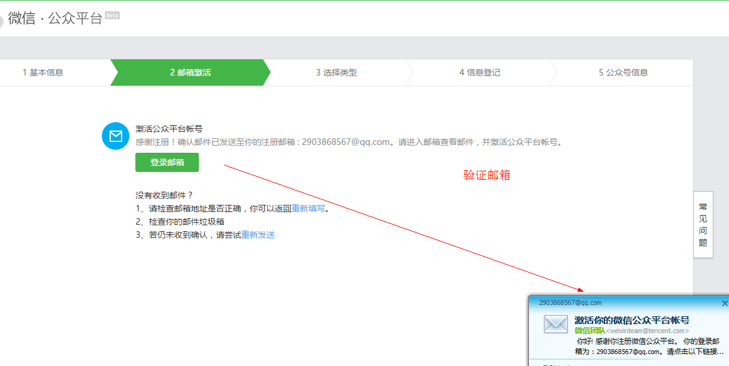Click the Beta badge next to 公众平台

click(112, 16)
